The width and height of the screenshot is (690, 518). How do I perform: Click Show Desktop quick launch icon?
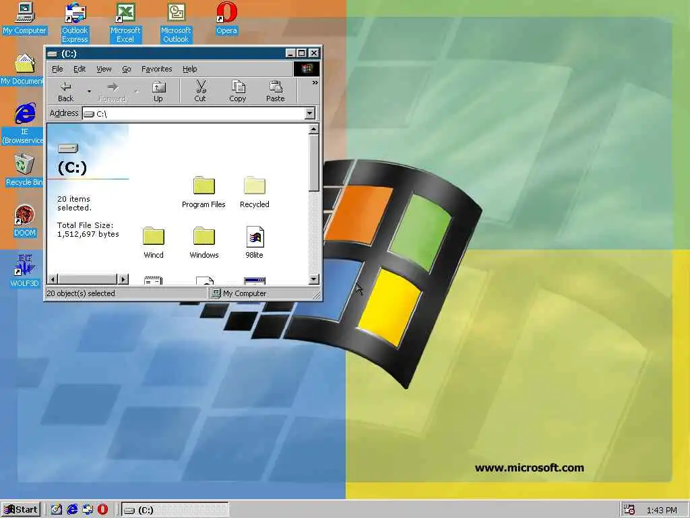click(56, 509)
